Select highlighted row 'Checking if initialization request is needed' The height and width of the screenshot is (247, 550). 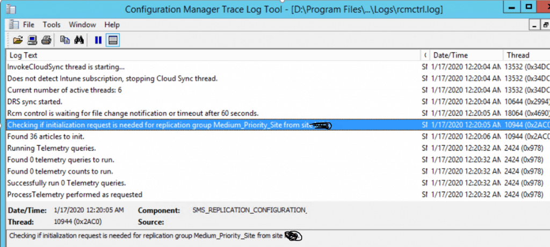coord(278,125)
